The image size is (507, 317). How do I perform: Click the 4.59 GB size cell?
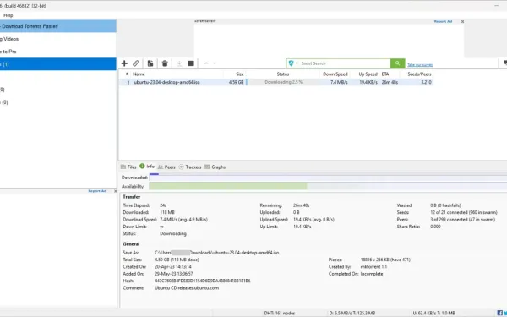coord(236,82)
